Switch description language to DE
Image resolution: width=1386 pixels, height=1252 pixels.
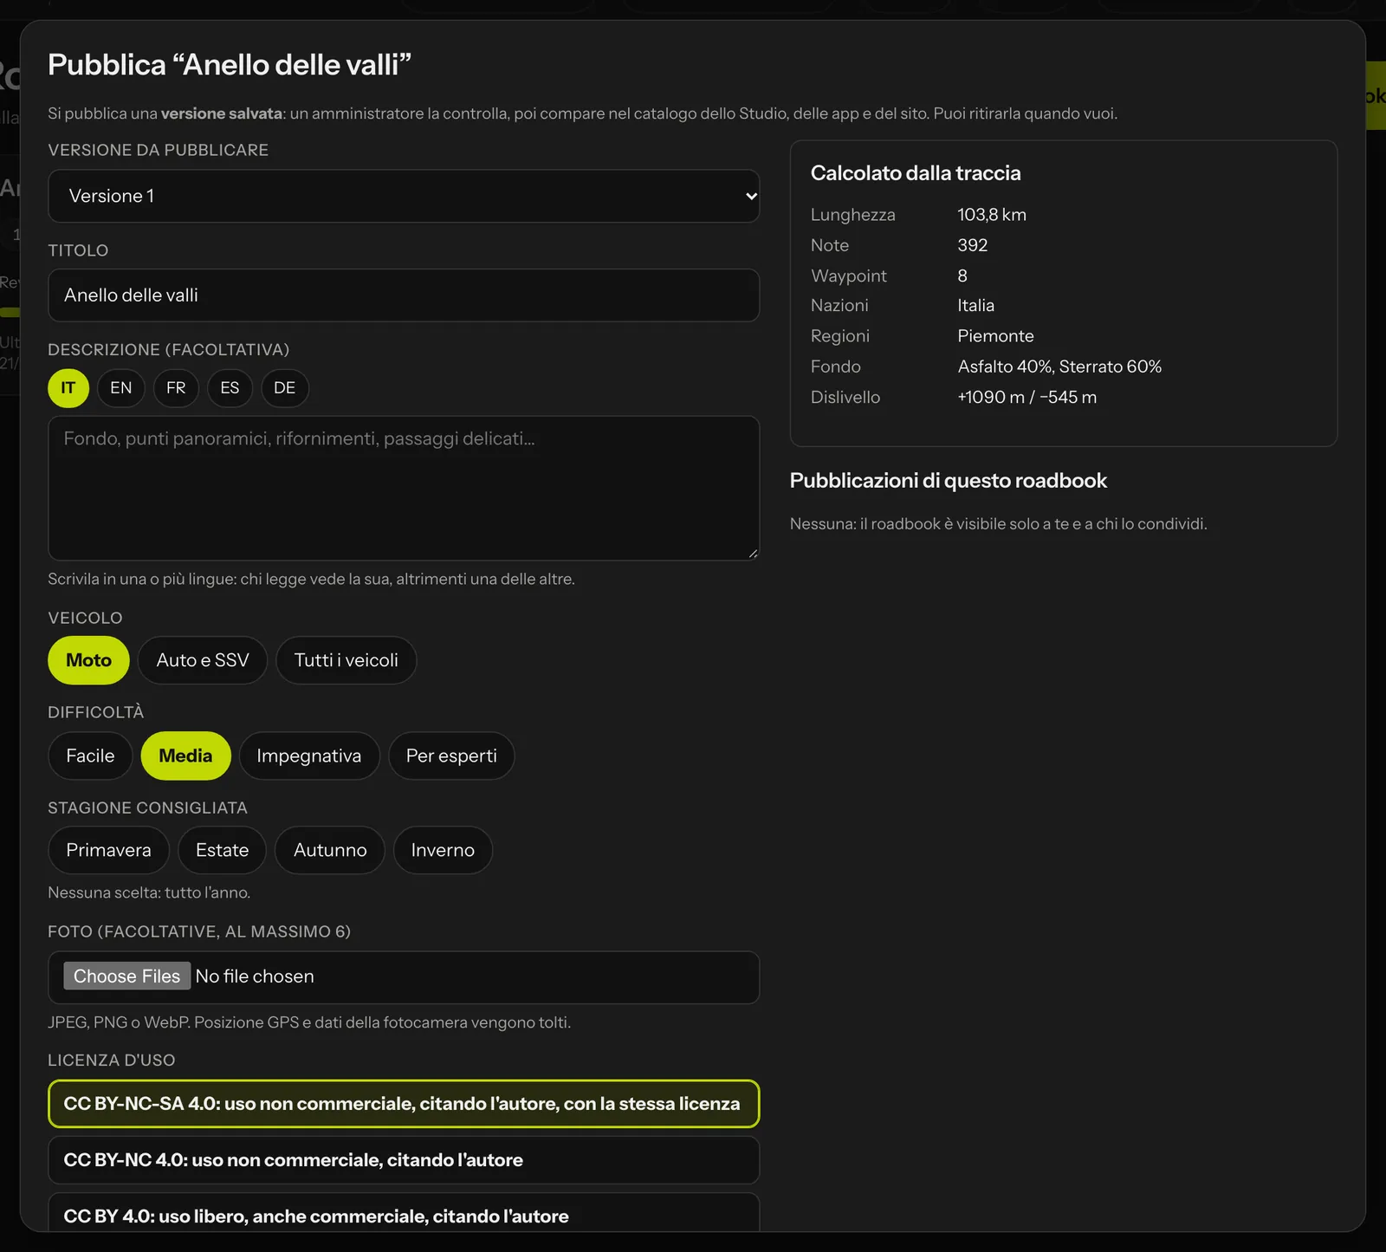(285, 388)
